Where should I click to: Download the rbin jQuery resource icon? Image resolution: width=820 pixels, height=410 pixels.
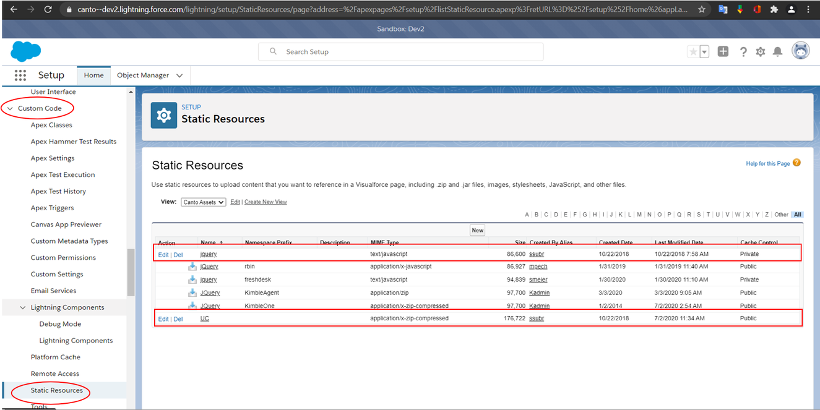coord(192,267)
